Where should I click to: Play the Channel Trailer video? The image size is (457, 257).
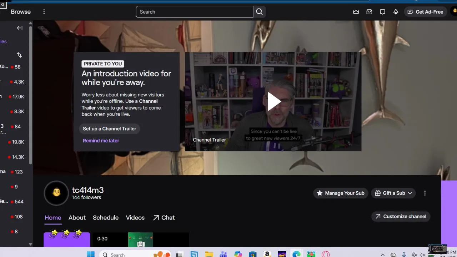pos(273,101)
